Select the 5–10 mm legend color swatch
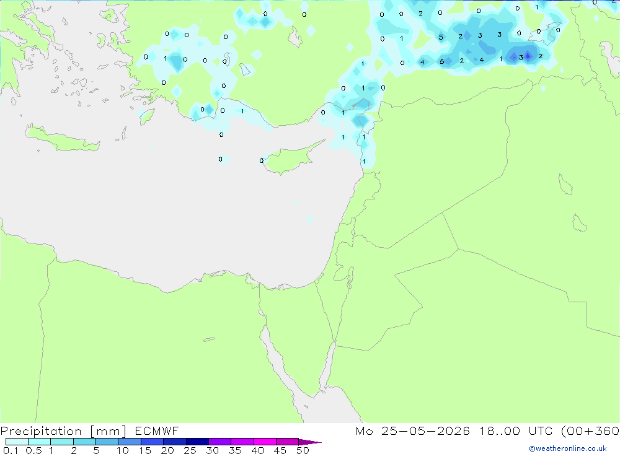Viewport: 620px width, 454px height. [x=107, y=442]
